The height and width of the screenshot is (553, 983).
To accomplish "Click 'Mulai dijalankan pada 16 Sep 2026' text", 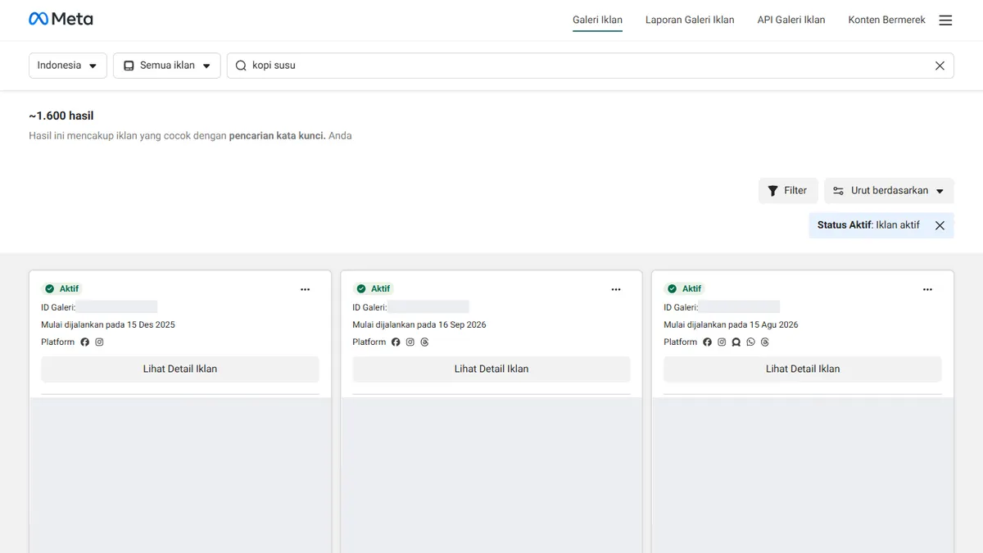I will (x=419, y=324).
